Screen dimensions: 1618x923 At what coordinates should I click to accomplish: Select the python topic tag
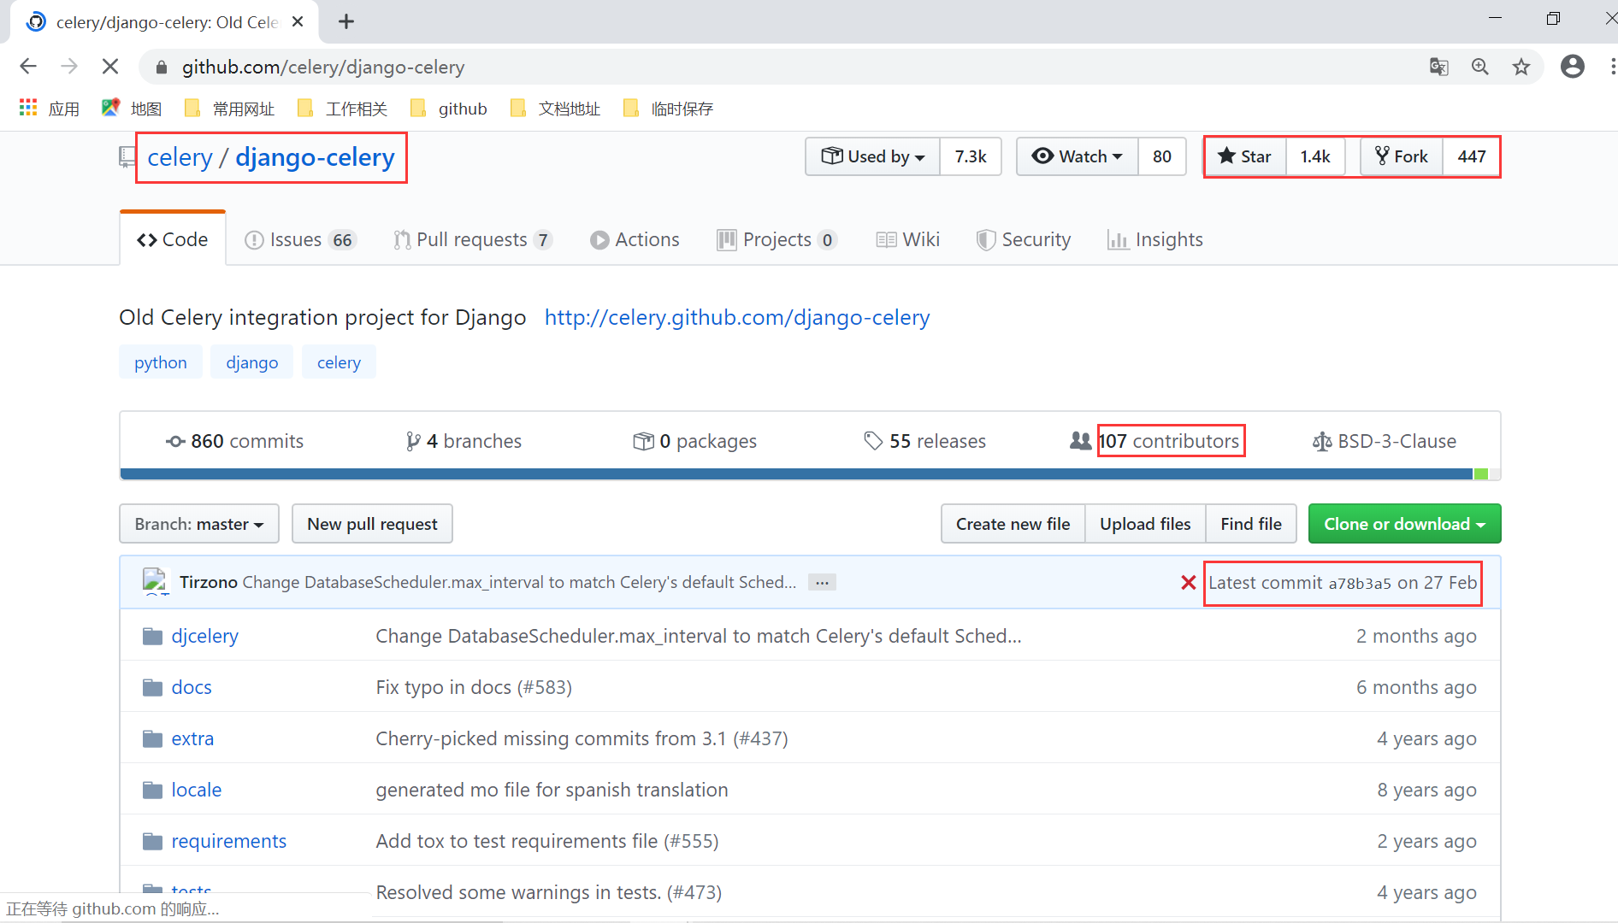click(x=161, y=362)
